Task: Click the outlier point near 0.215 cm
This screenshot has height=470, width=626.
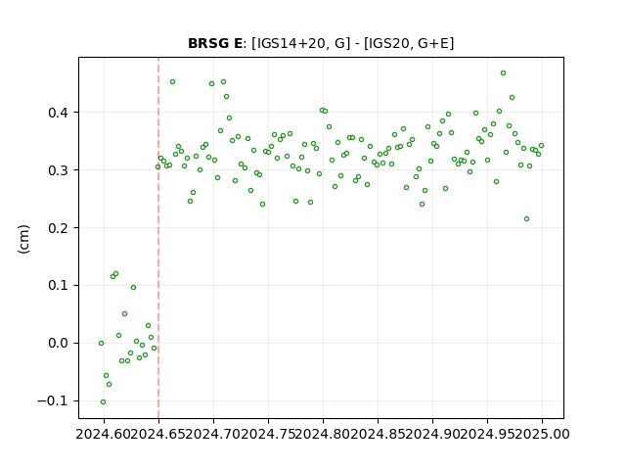Action: tap(526, 219)
